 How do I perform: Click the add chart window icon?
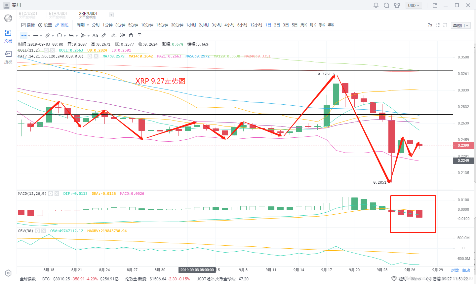coord(445,25)
